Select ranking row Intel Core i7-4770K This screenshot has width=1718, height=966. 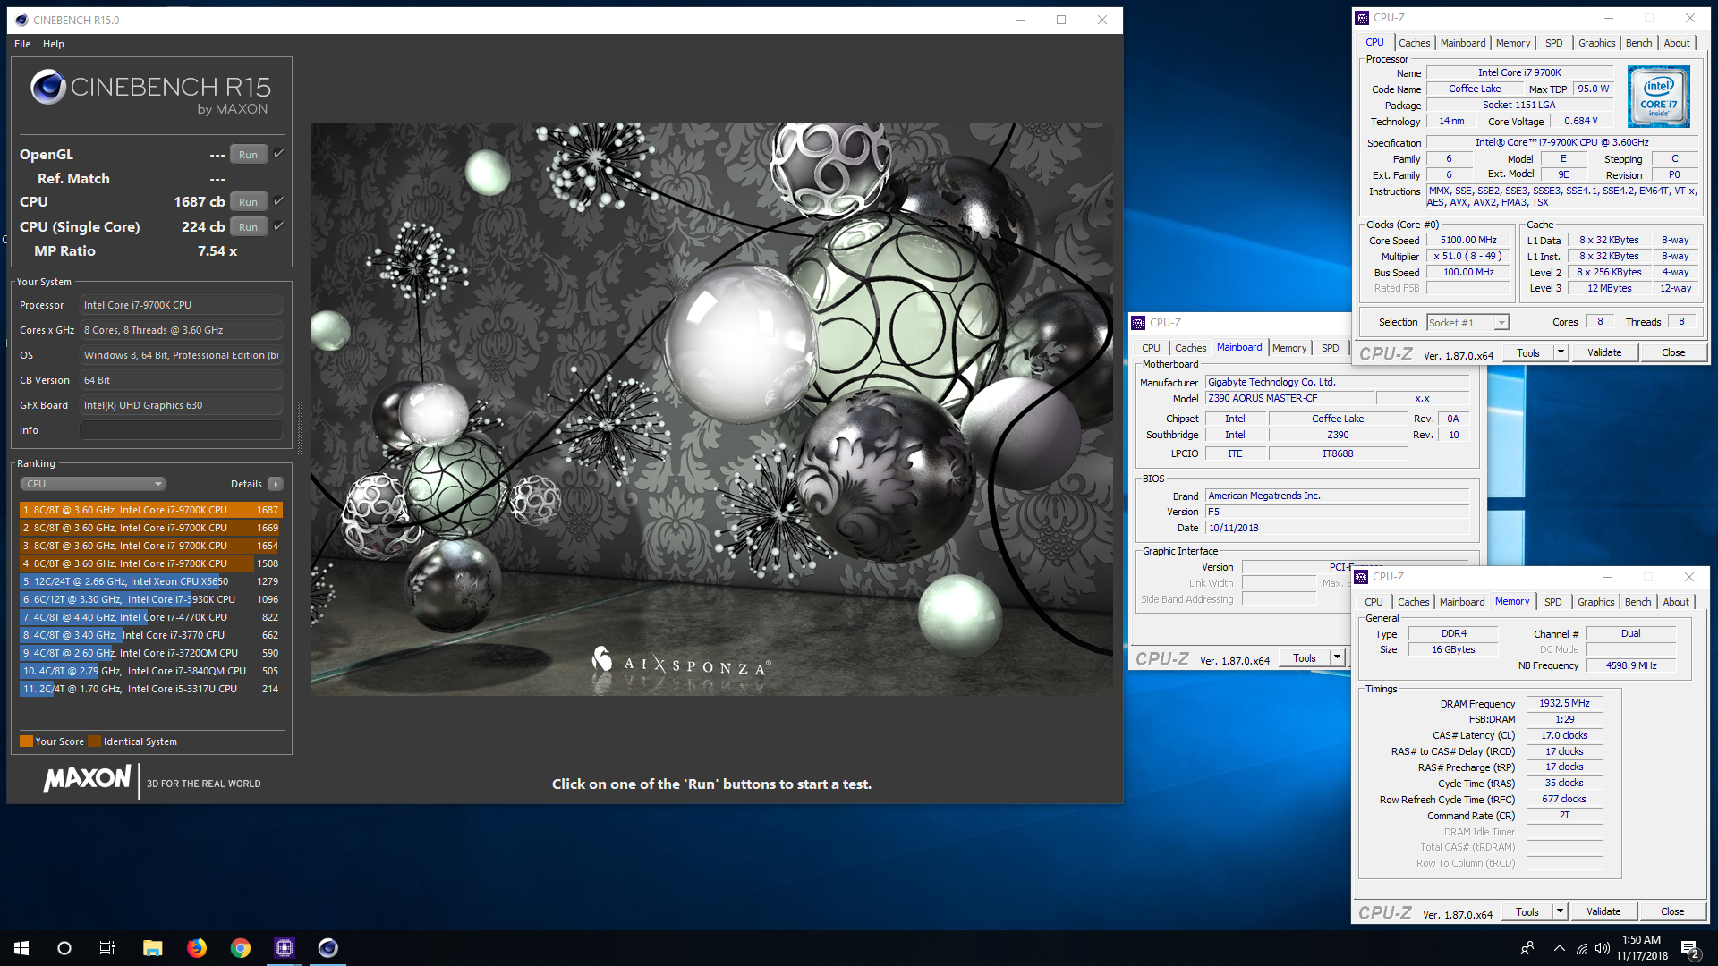151,617
